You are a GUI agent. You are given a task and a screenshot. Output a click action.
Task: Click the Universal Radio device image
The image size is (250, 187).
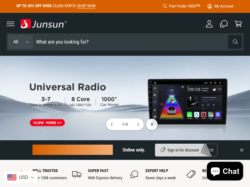click(187, 101)
